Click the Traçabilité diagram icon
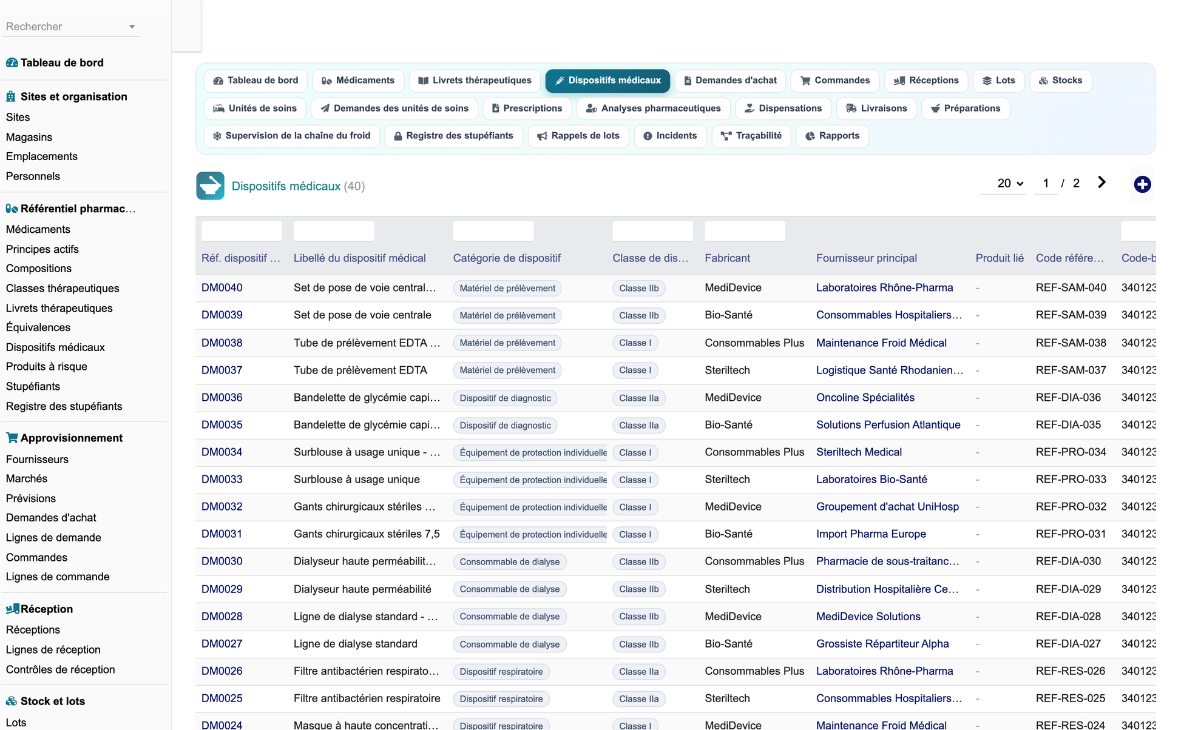Image resolution: width=1181 pixels, height=730 pixels. tap(726, 136)
